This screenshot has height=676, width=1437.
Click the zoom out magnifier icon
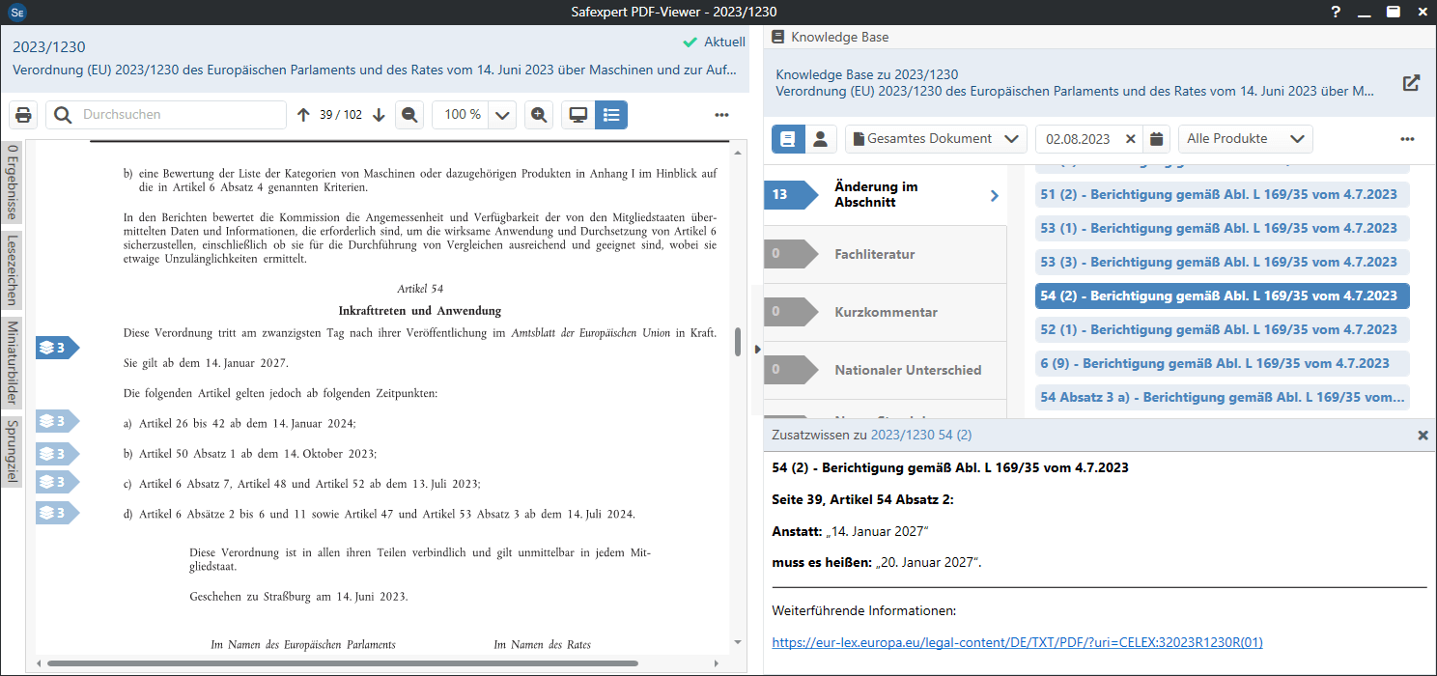click(x=409, y=115)
